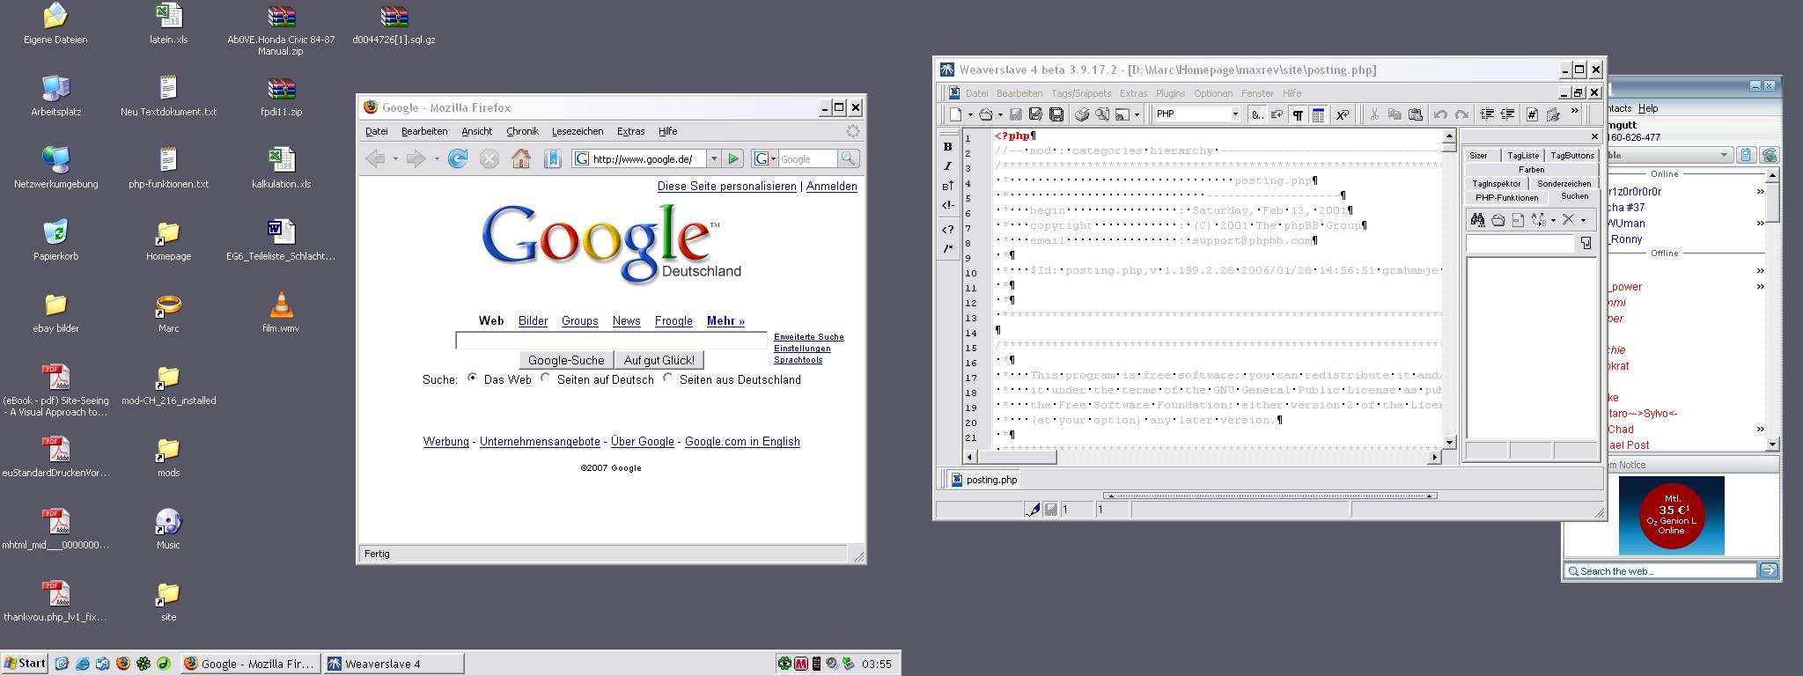Select the 'Seiten aus Deutschland' radio button
This screenshot has height=676, width=1803.
668,378
